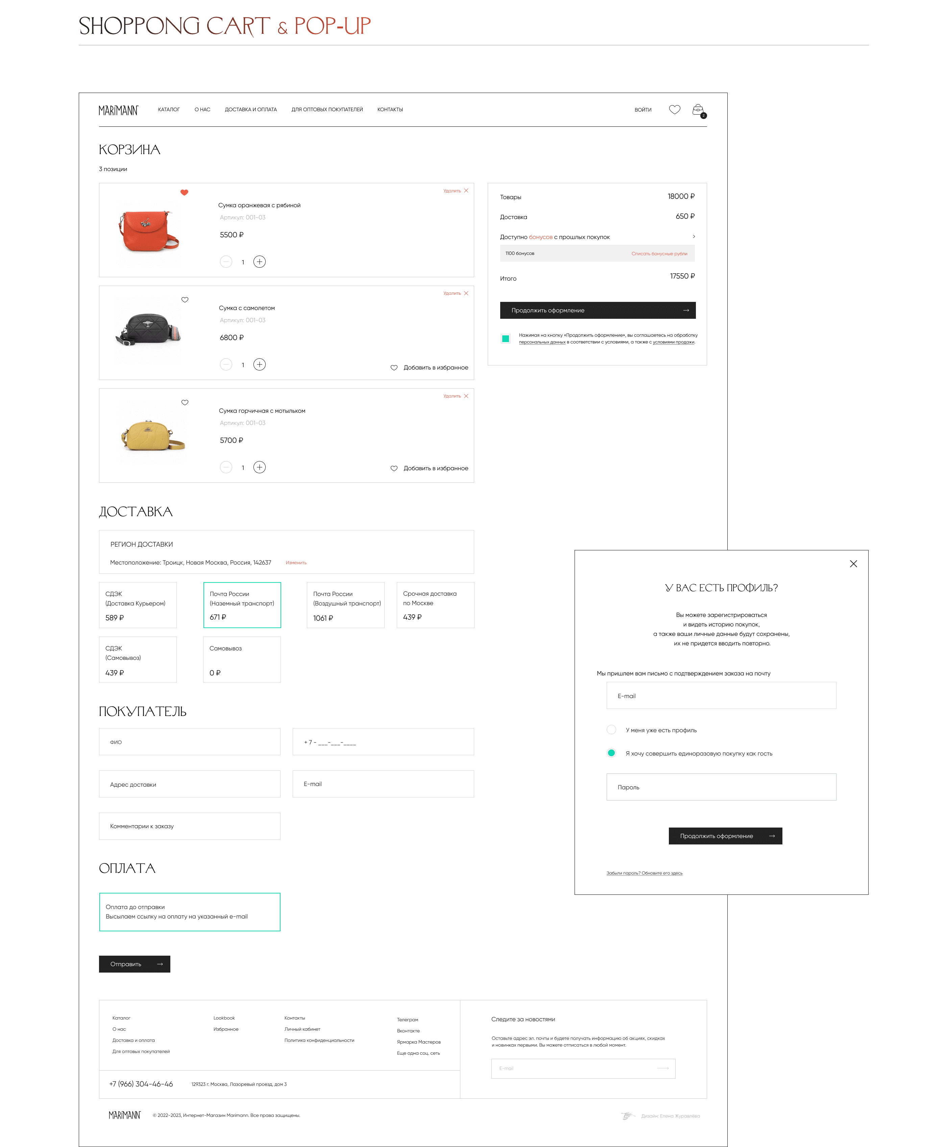Click arrow in newsletter E-mail field
946x1147 pixels.
pyautogui.click(x=663, y=1068)
